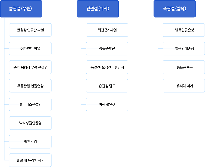Choose 중기 퇴행성 무릎 관절염

coord(30,67)
